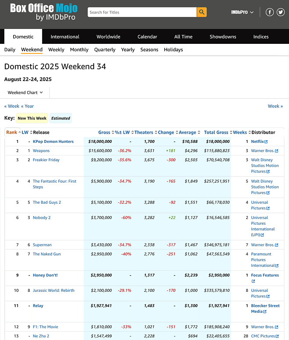Open Weapons movie link
Viewport: 289px width, 340px height.
coord(41,151)
